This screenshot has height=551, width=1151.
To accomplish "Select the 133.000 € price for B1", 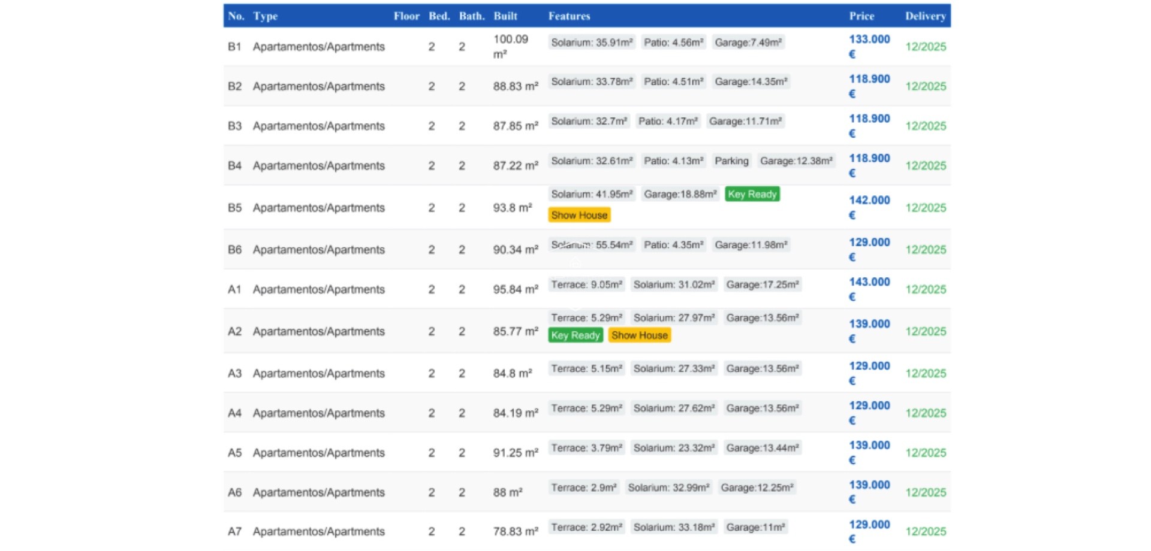I will point(869,46).
